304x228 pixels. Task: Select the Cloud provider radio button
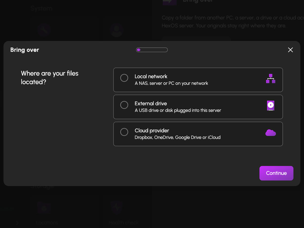pyautogui.click(x=124, y=132)
